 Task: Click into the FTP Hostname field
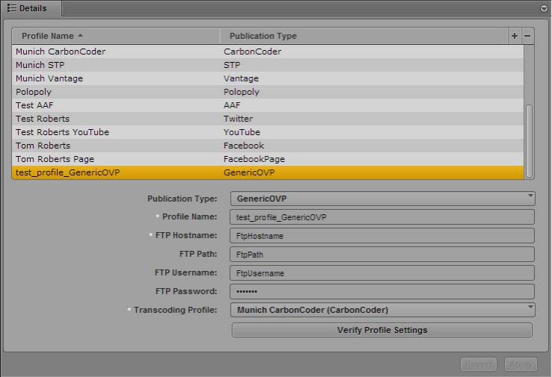[x=382, y=236]
